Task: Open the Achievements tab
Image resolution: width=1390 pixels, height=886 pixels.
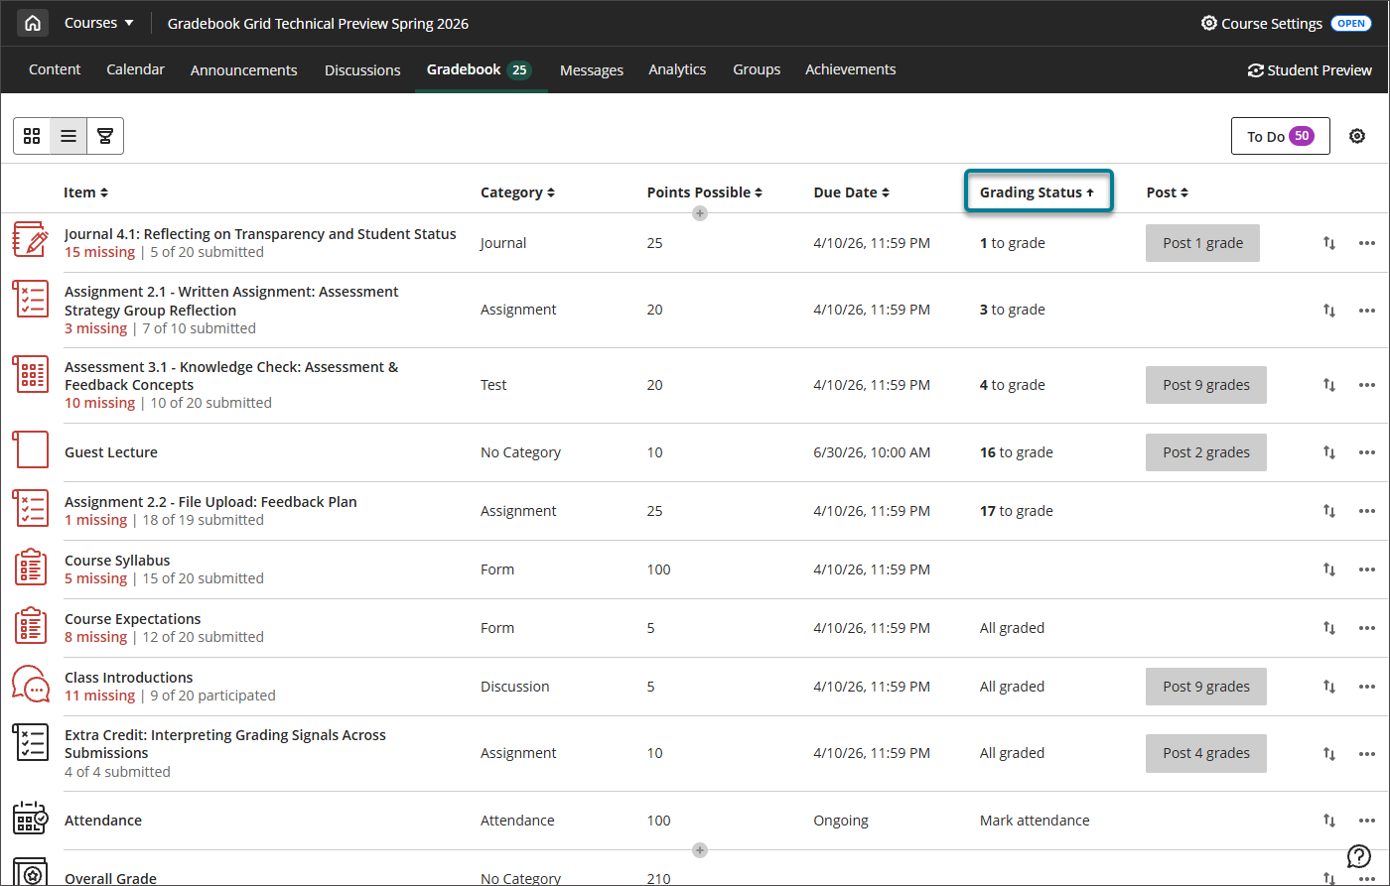Action: click(x=851, y=69)
